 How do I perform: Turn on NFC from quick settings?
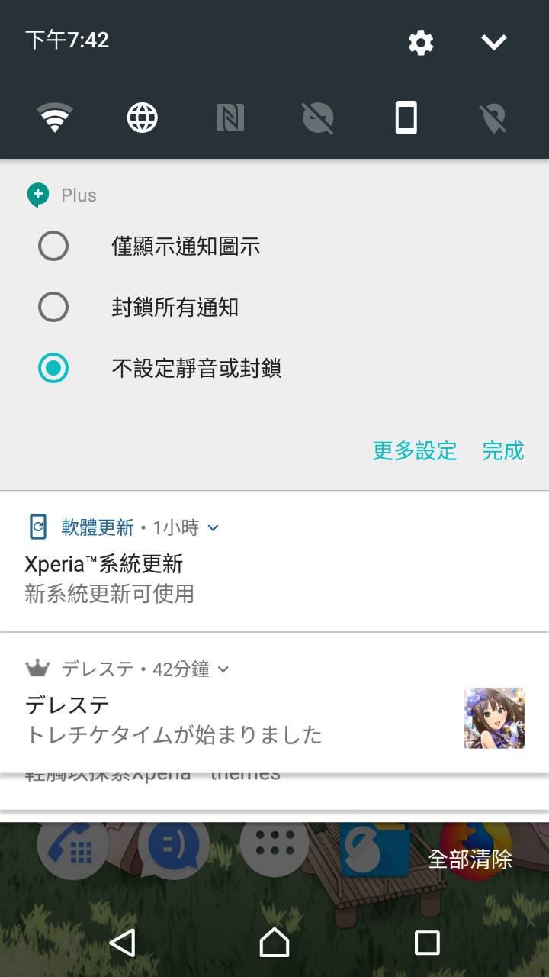[x=230, y=118]
